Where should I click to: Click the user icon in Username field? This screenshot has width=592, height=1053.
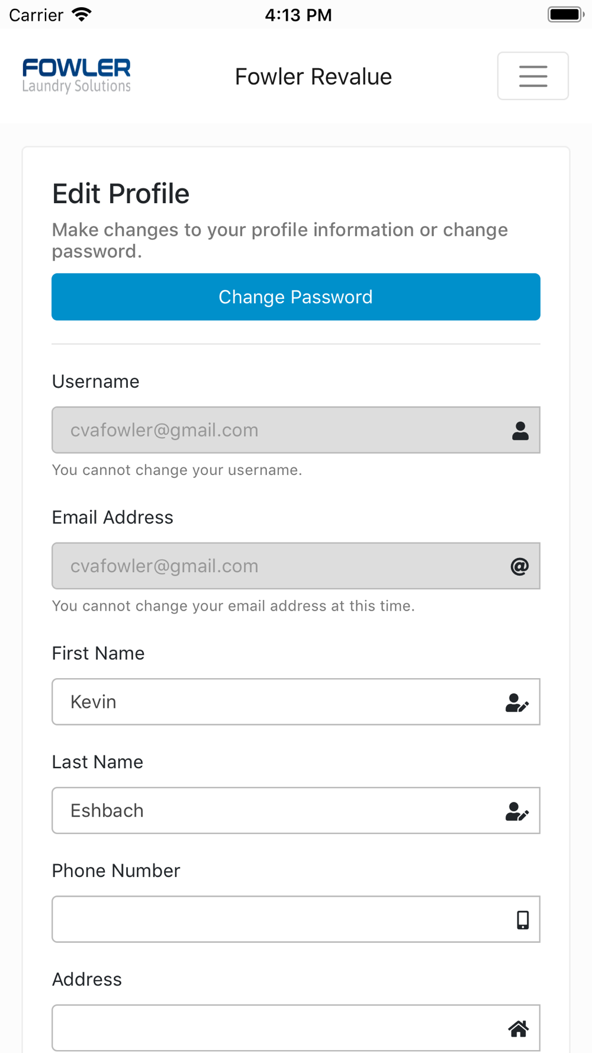click(520, 431)
